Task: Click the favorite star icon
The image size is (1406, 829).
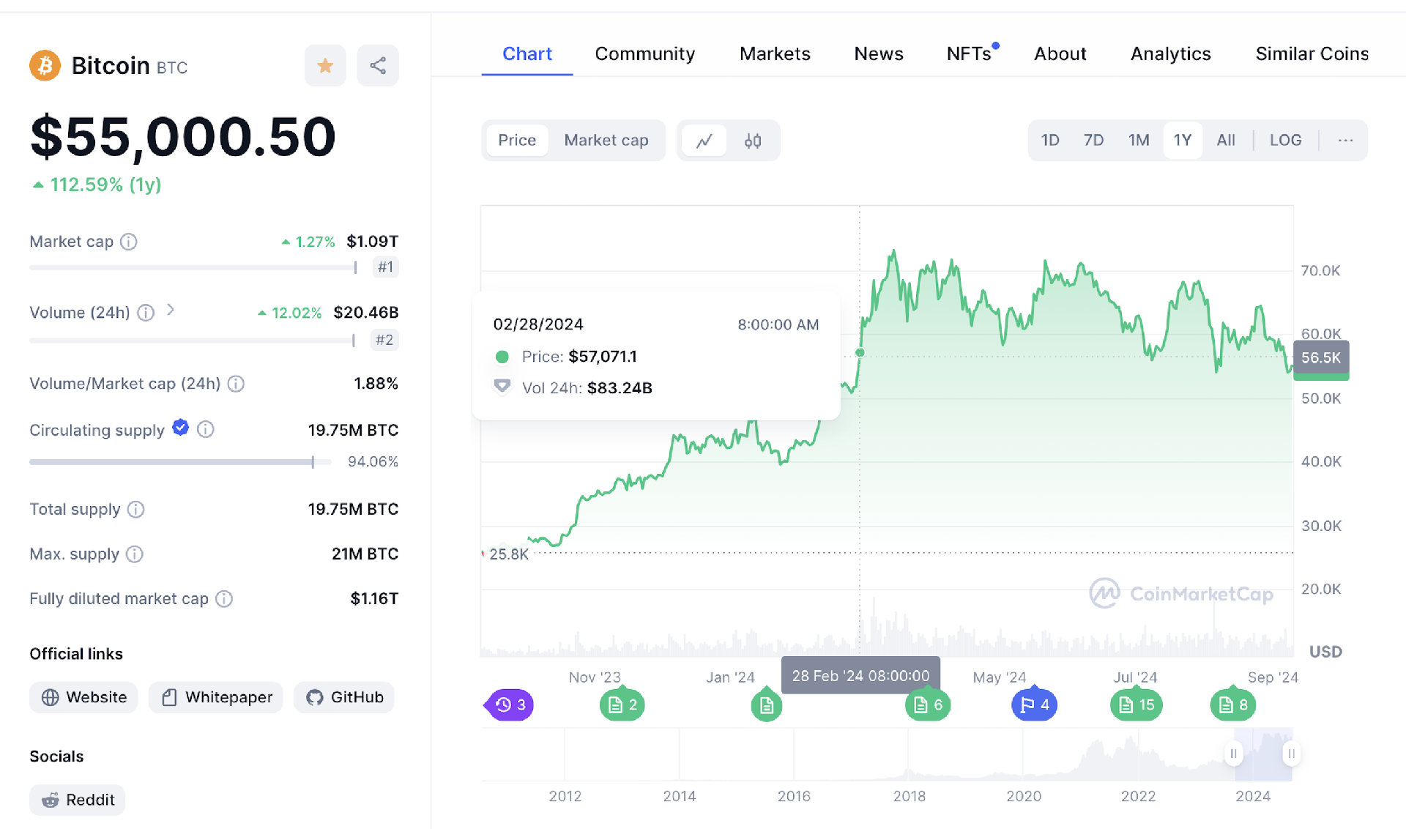Action: pyautogui.click(x=325, y=66)
